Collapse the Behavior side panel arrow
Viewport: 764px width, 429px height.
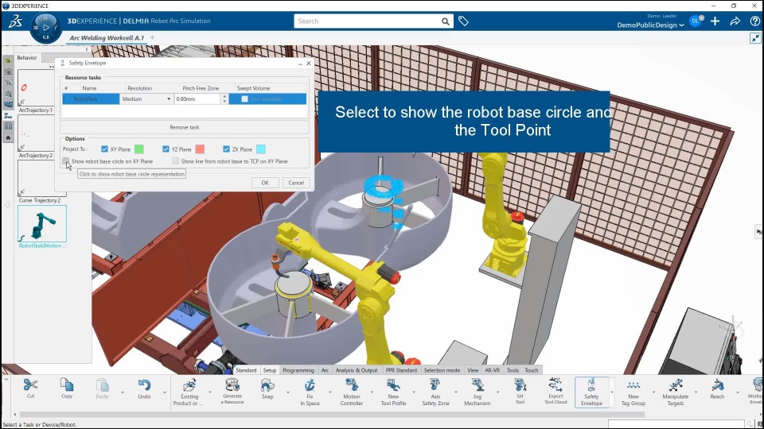click(x=87, y=49)
